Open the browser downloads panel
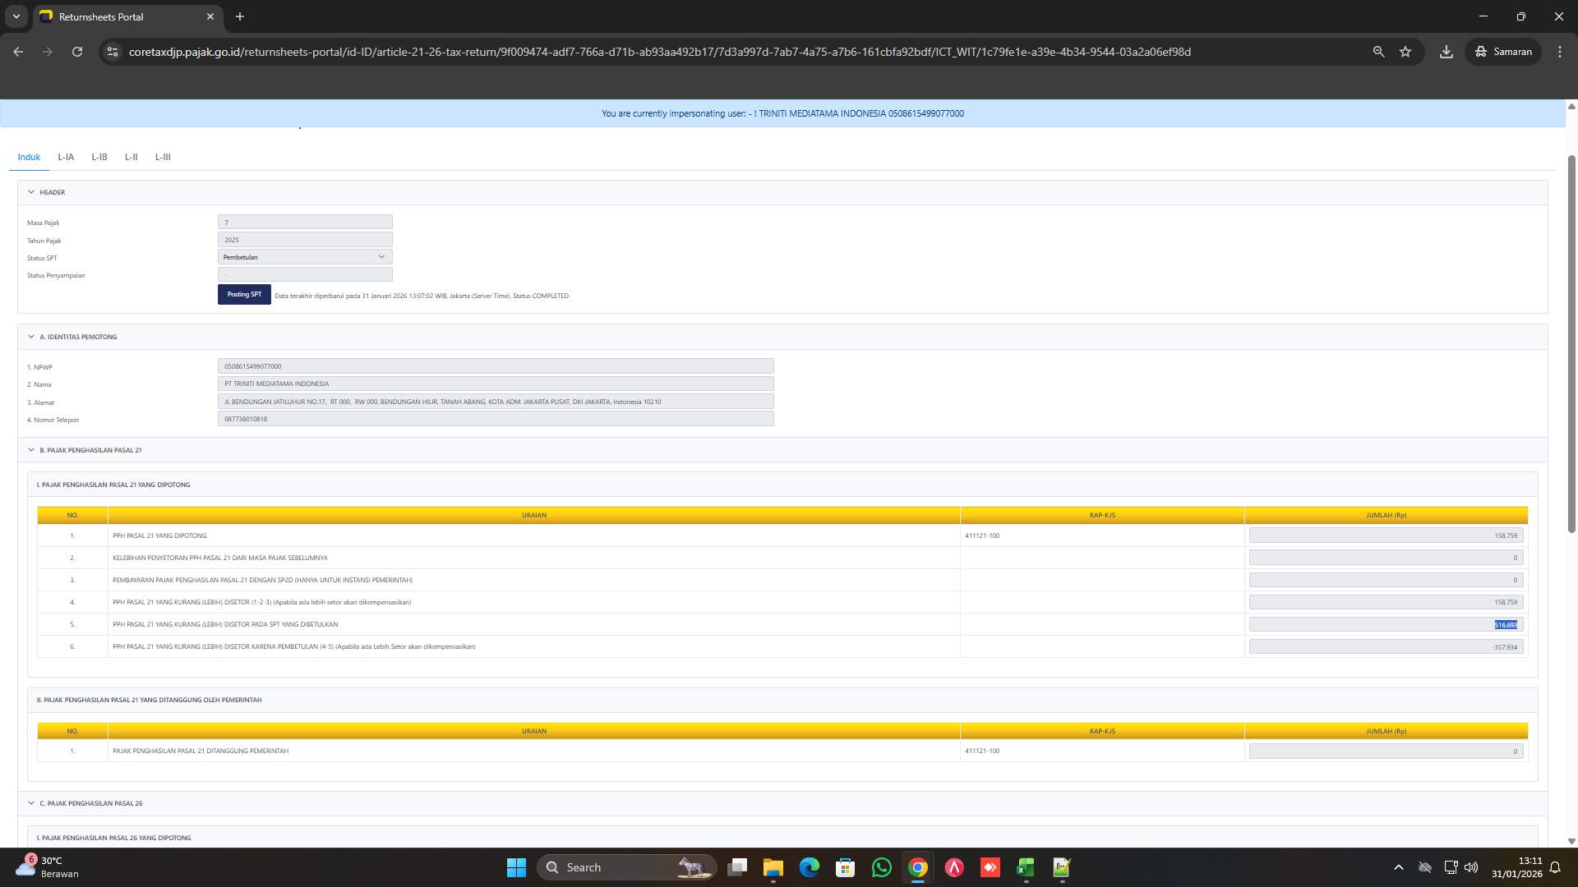Image resolution: width=1578 pixels, height=887 pixels. tap(1446, 51)
